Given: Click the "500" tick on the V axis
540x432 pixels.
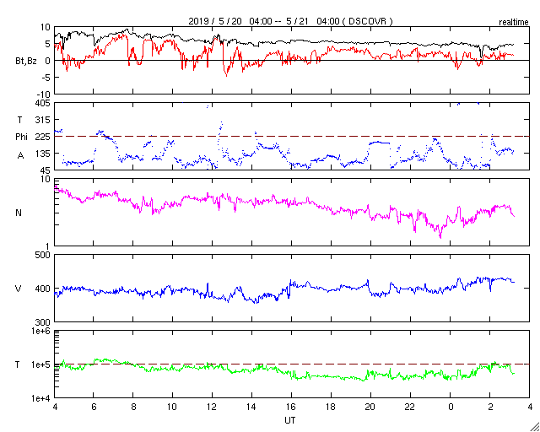Looking at the screenshot, I should tap(43, 255).
